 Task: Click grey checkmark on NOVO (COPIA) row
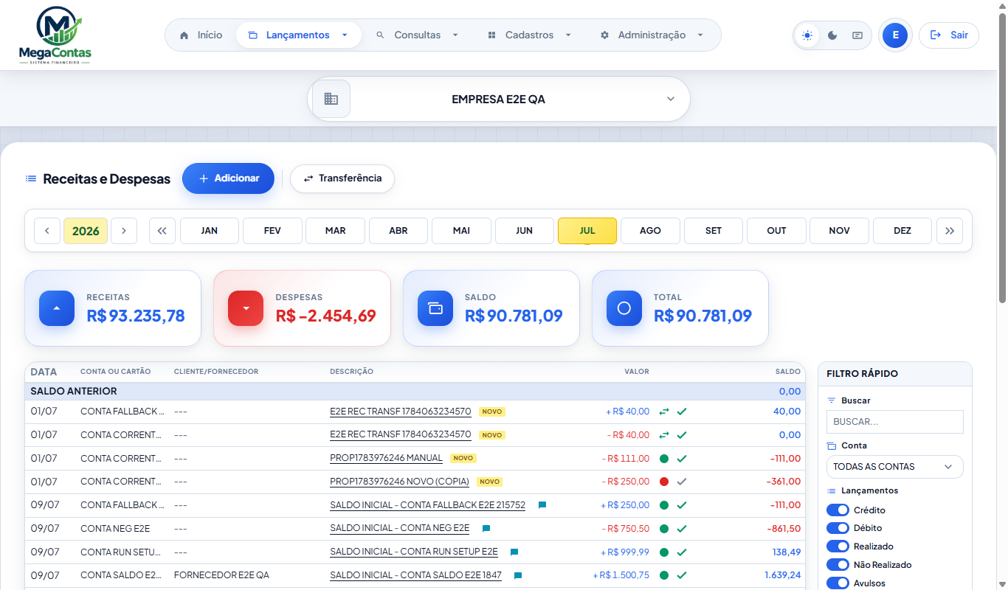pos(682,482)
